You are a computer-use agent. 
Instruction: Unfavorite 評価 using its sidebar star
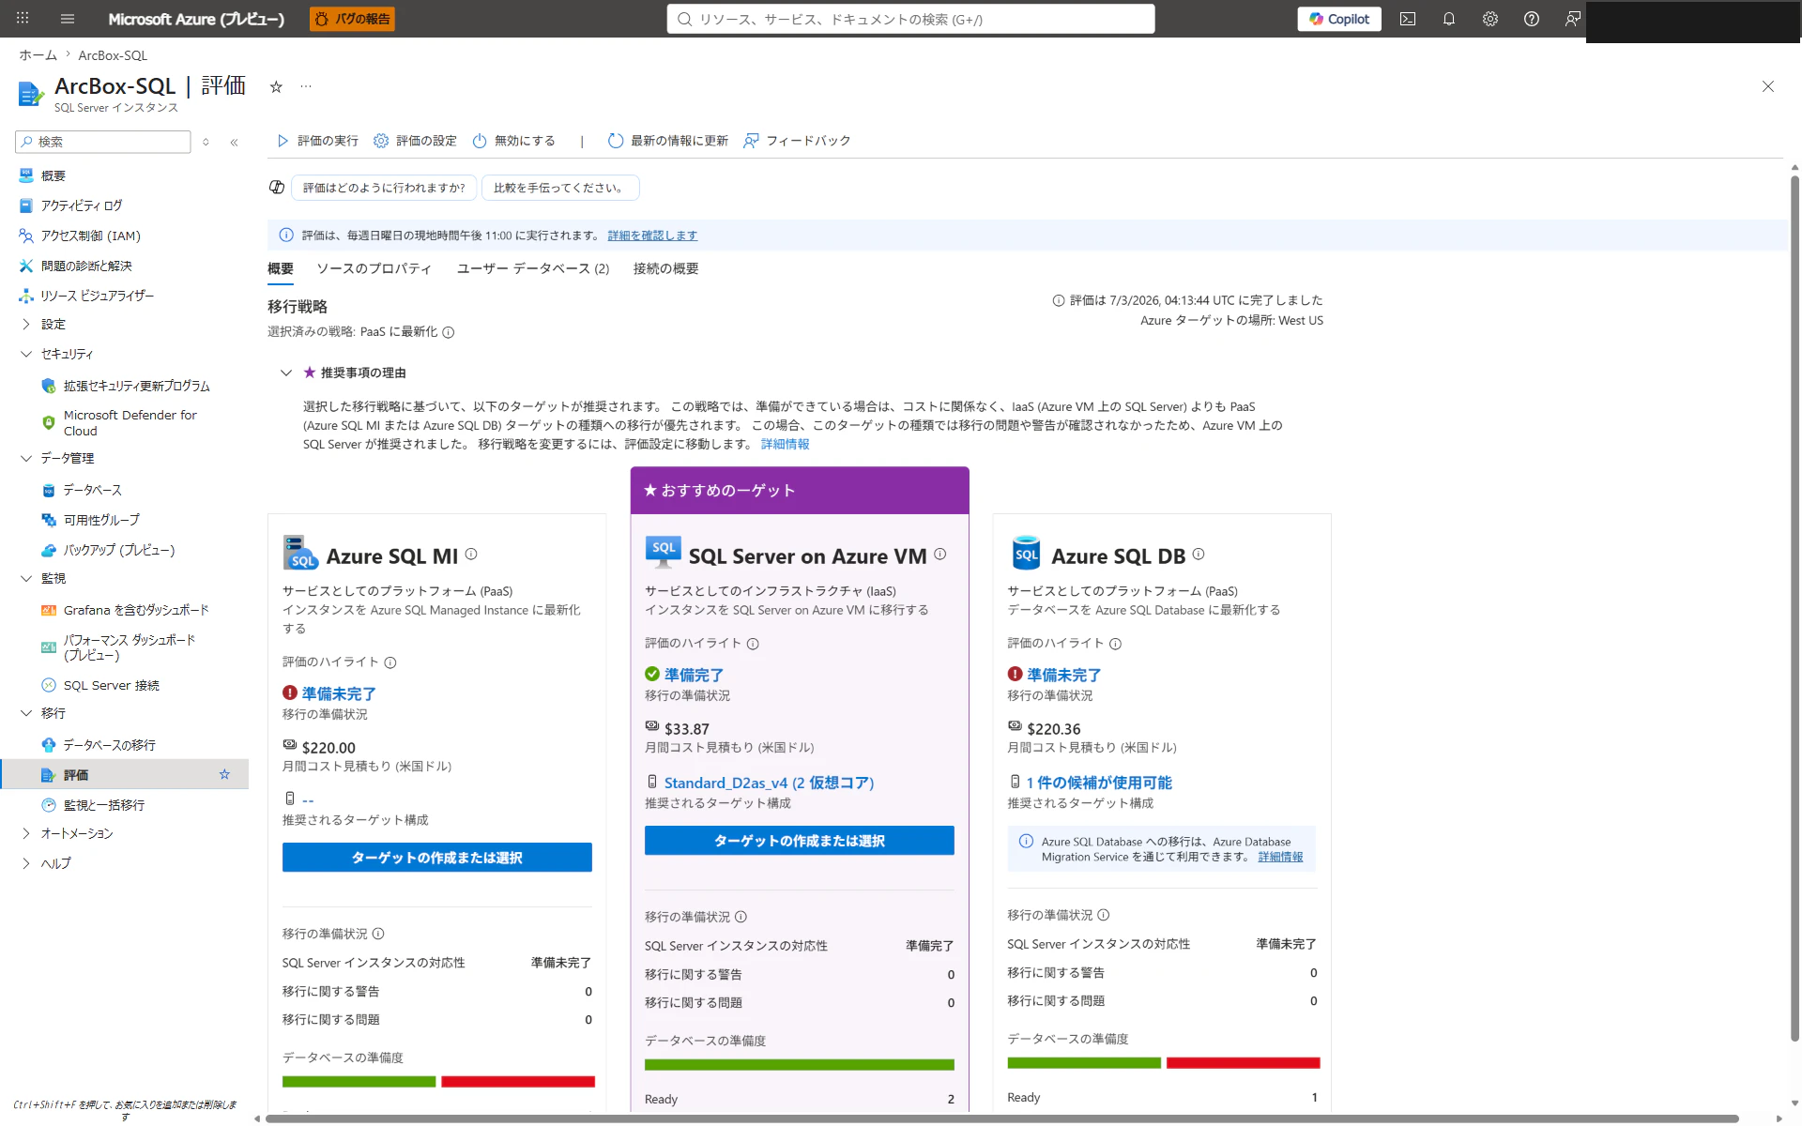[224, 774]
